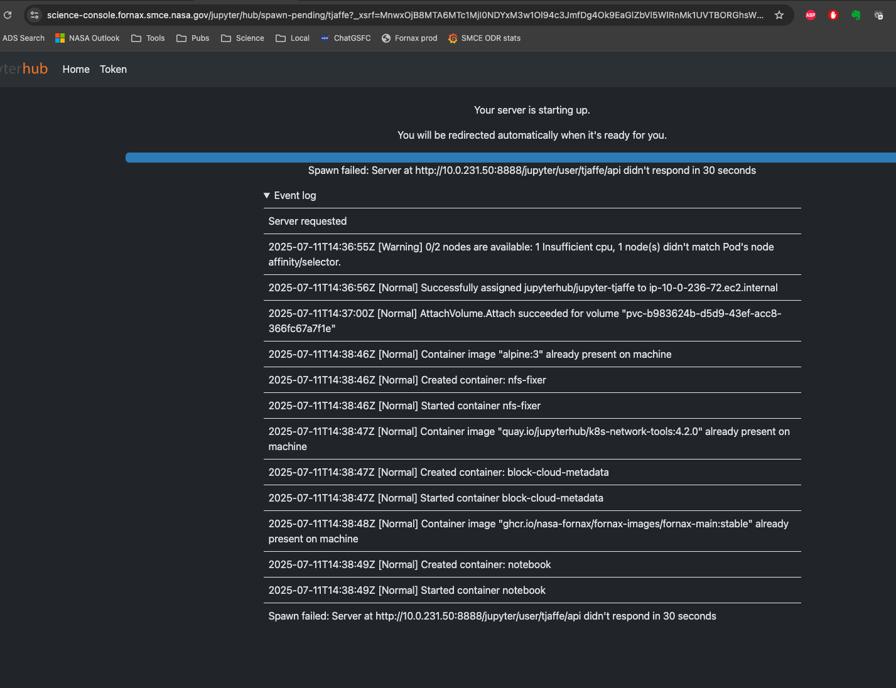Open the Adblock Plus extension icon
The image size is (896, 688).
811,15
